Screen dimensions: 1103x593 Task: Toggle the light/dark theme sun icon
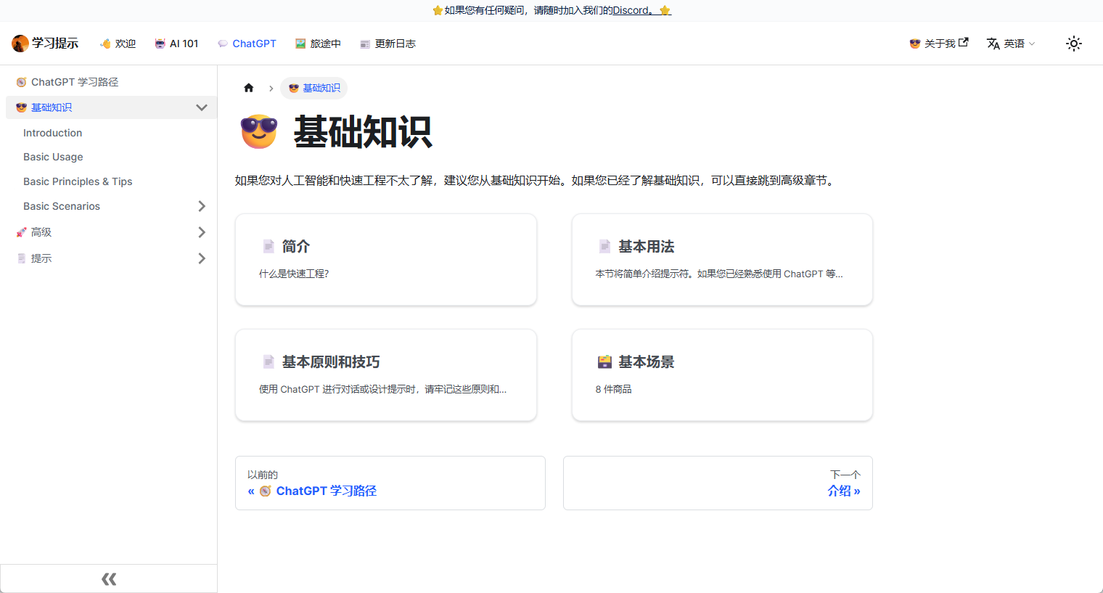pos(1074,44)
